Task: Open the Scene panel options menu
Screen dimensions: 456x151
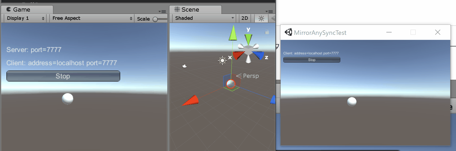Action: (x=269, y=12)
